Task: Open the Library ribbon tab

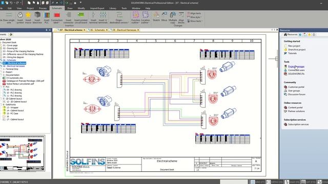Action: 113,8
